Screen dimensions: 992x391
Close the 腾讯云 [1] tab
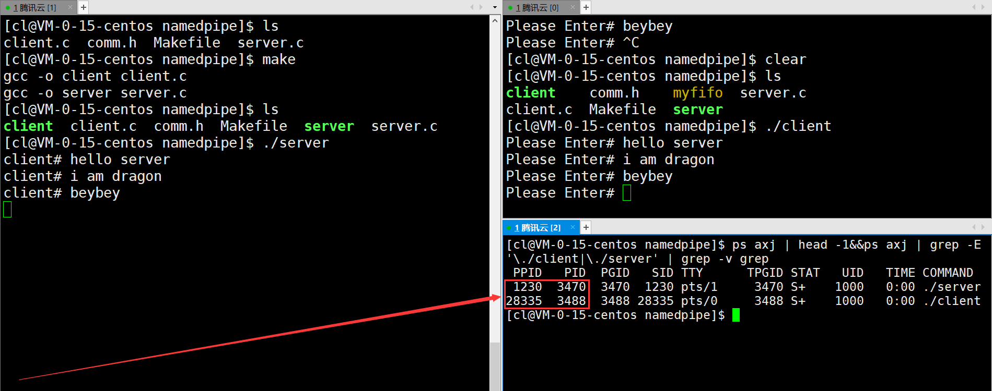70,7
